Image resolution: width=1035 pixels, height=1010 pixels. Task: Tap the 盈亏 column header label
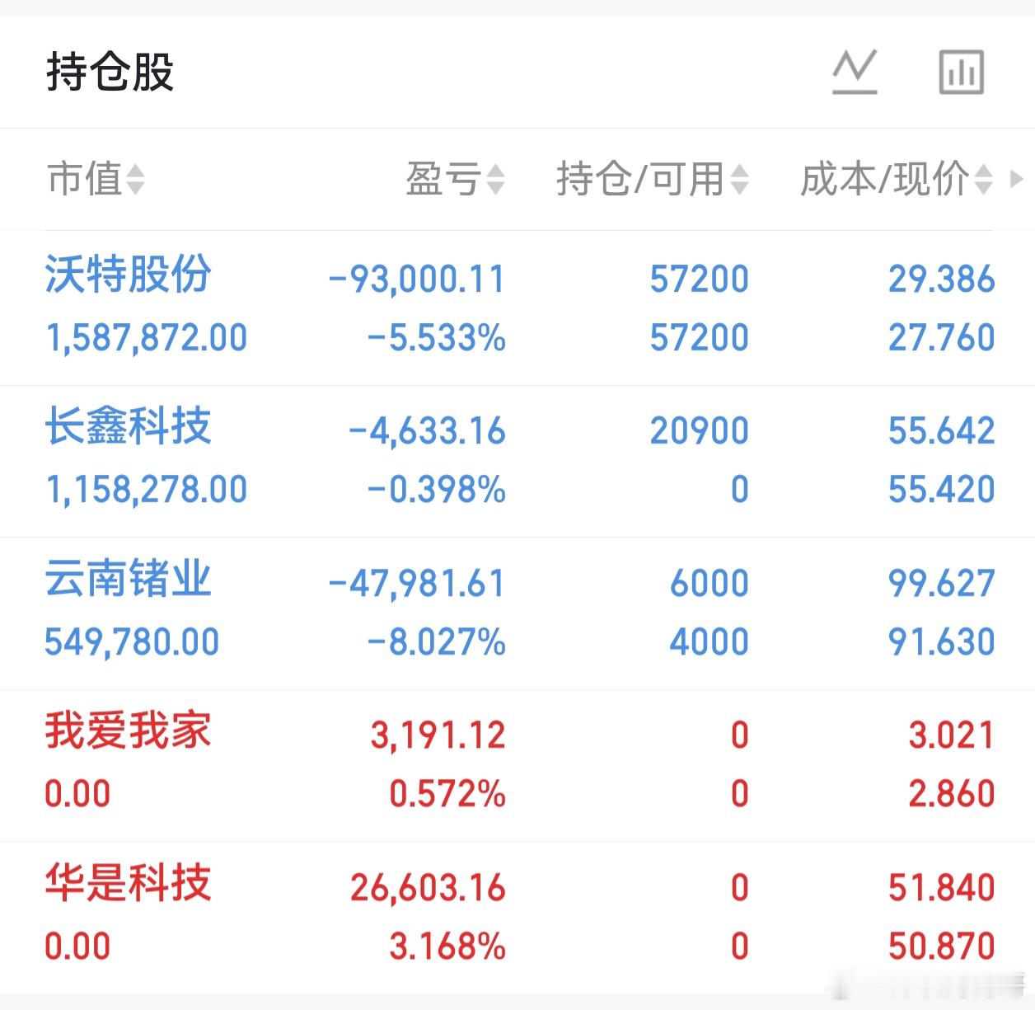[x=443, y=179]
